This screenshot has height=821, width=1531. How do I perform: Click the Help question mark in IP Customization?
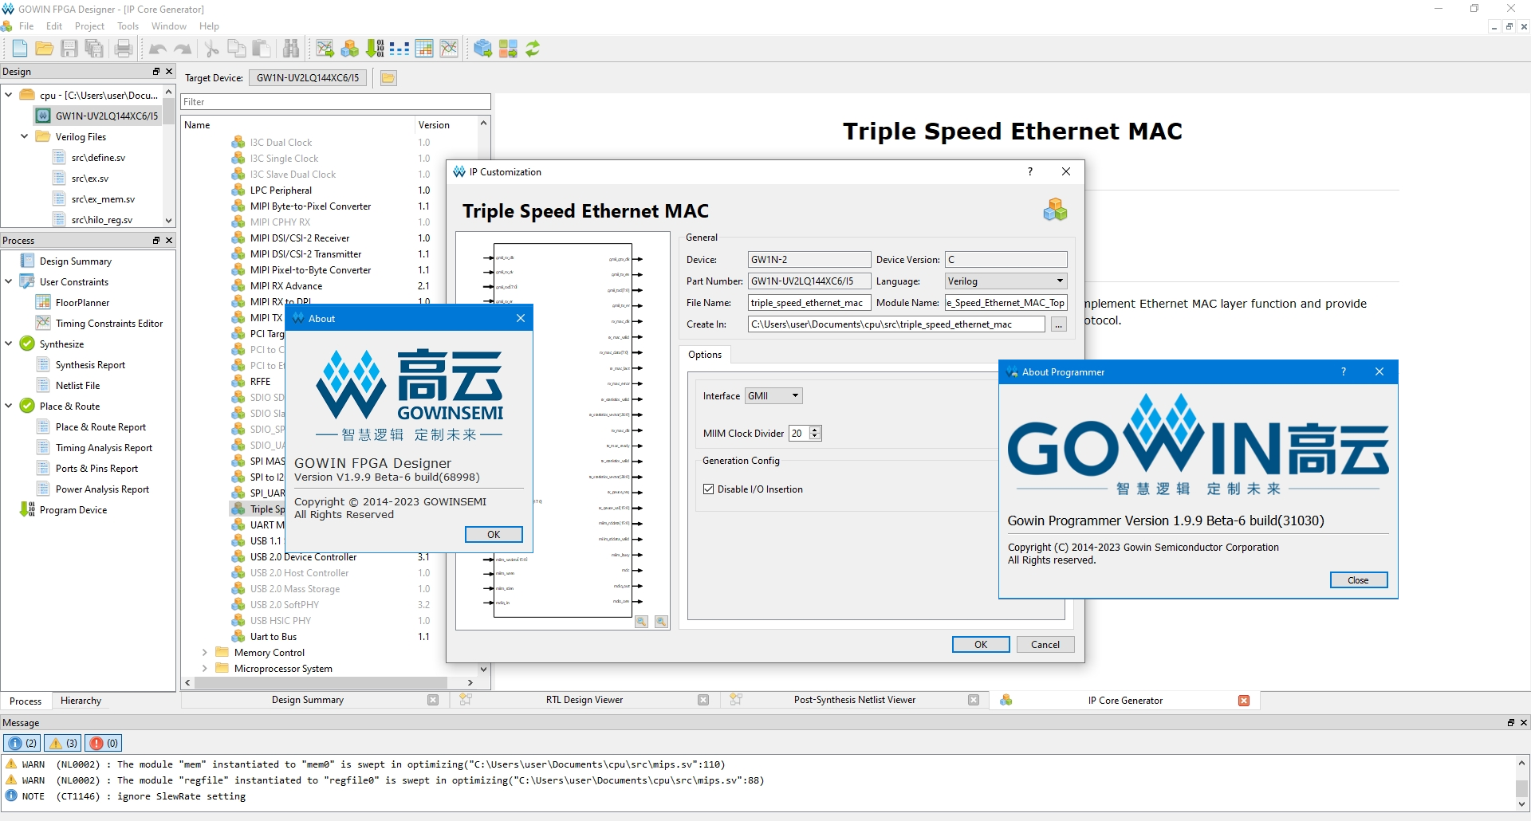pos(1030,171)
